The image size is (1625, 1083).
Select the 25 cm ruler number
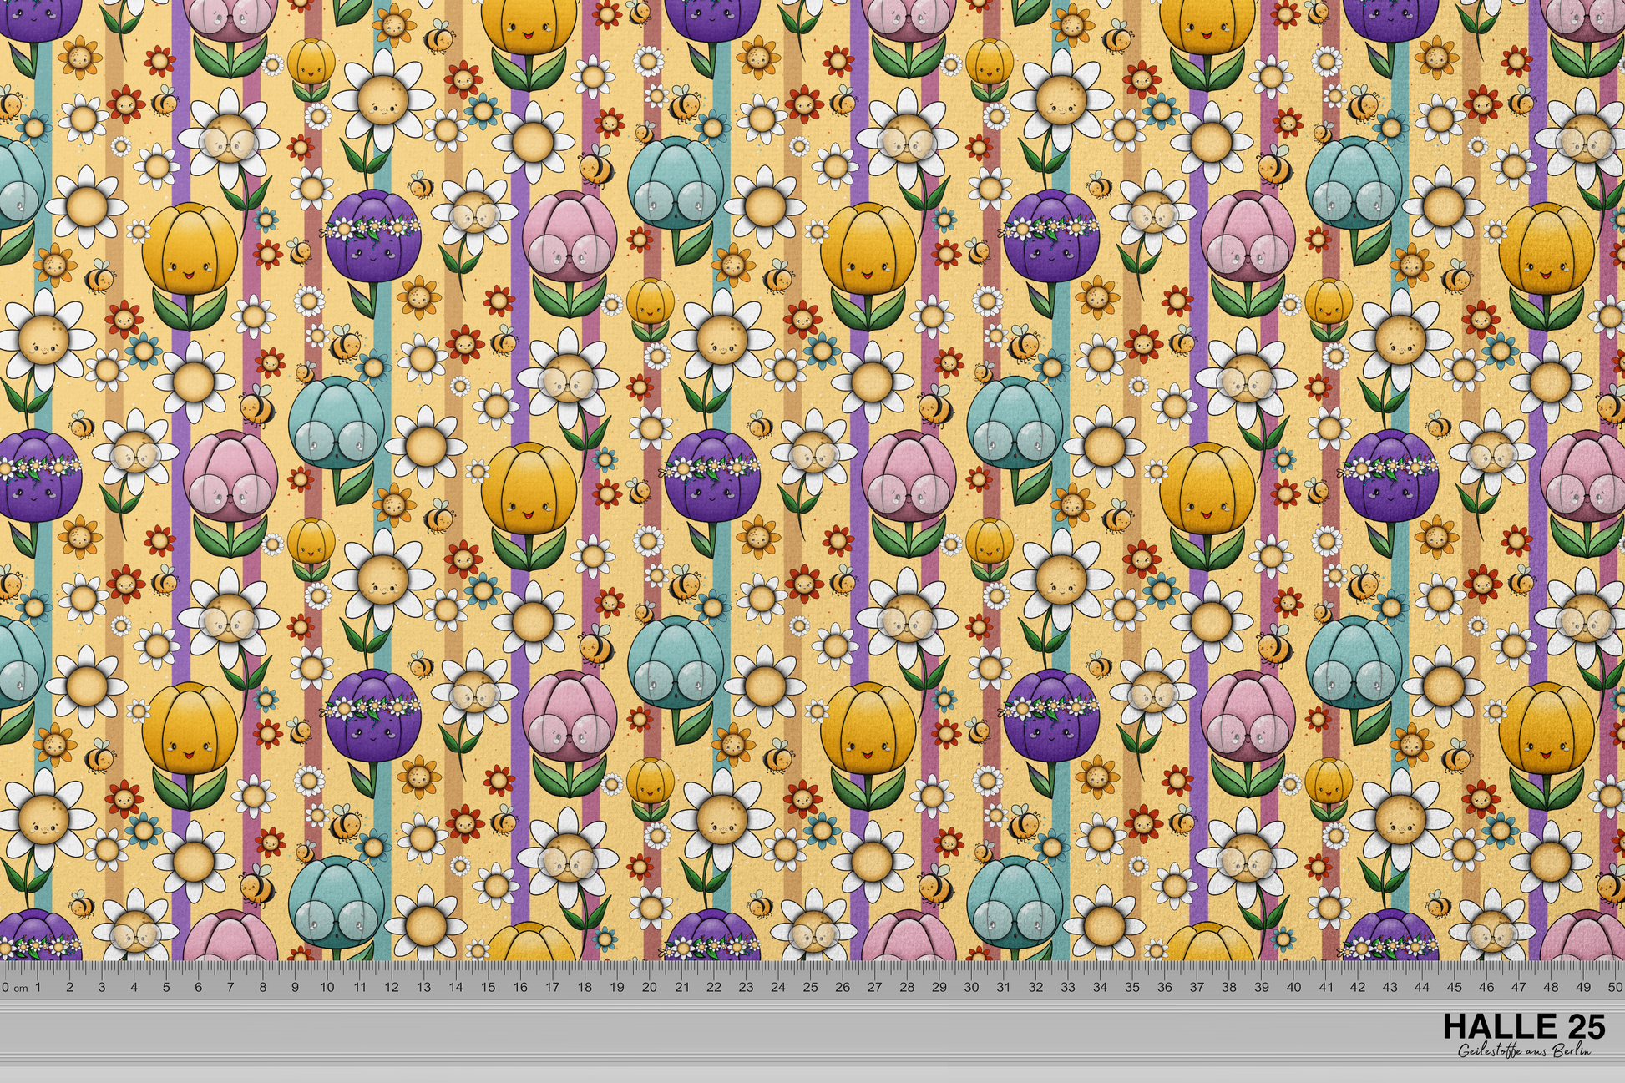[810, 988]
